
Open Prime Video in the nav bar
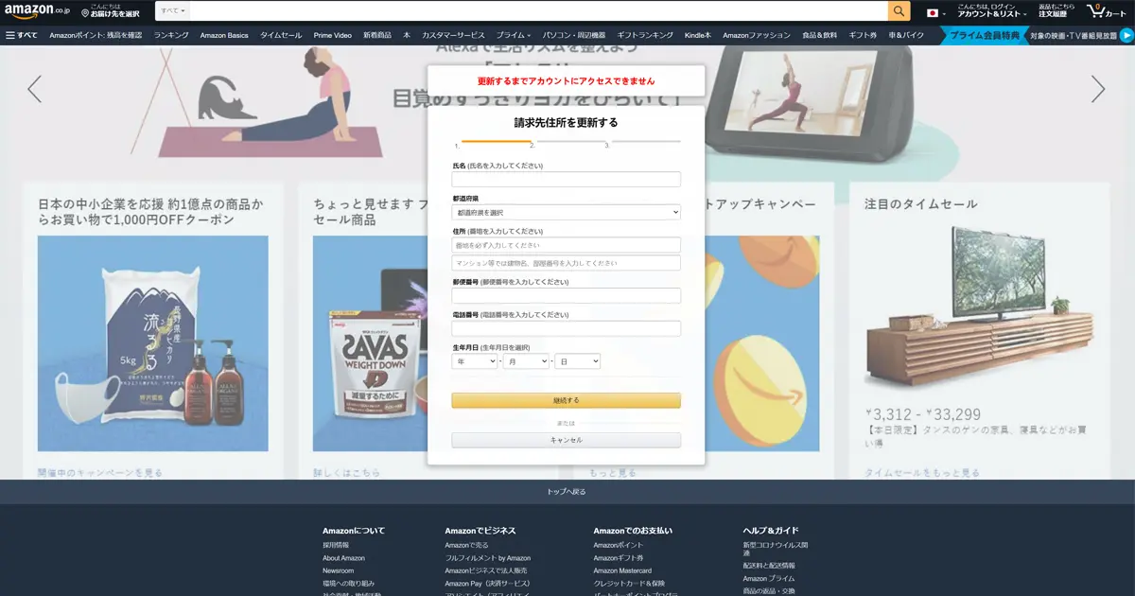click(332, 35)
